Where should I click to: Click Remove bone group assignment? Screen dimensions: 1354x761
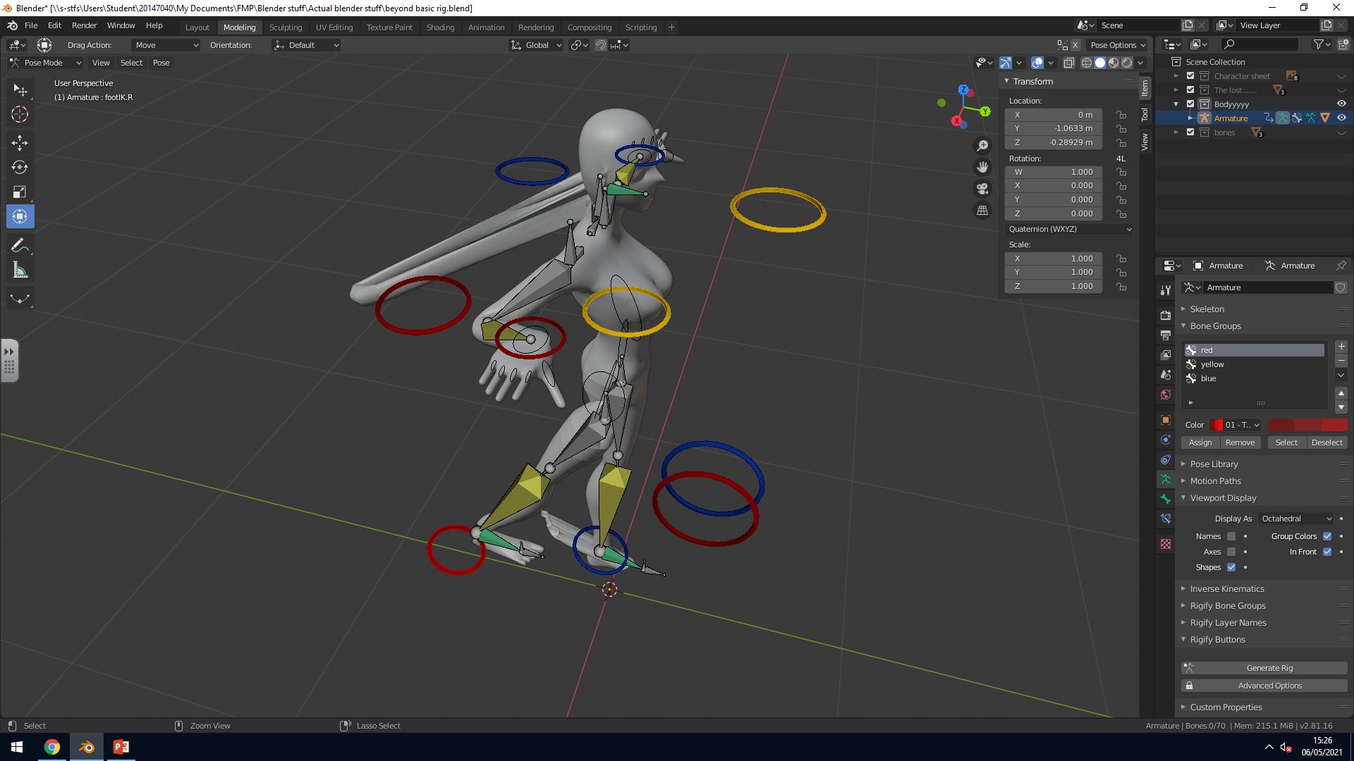click(1240, 443)
